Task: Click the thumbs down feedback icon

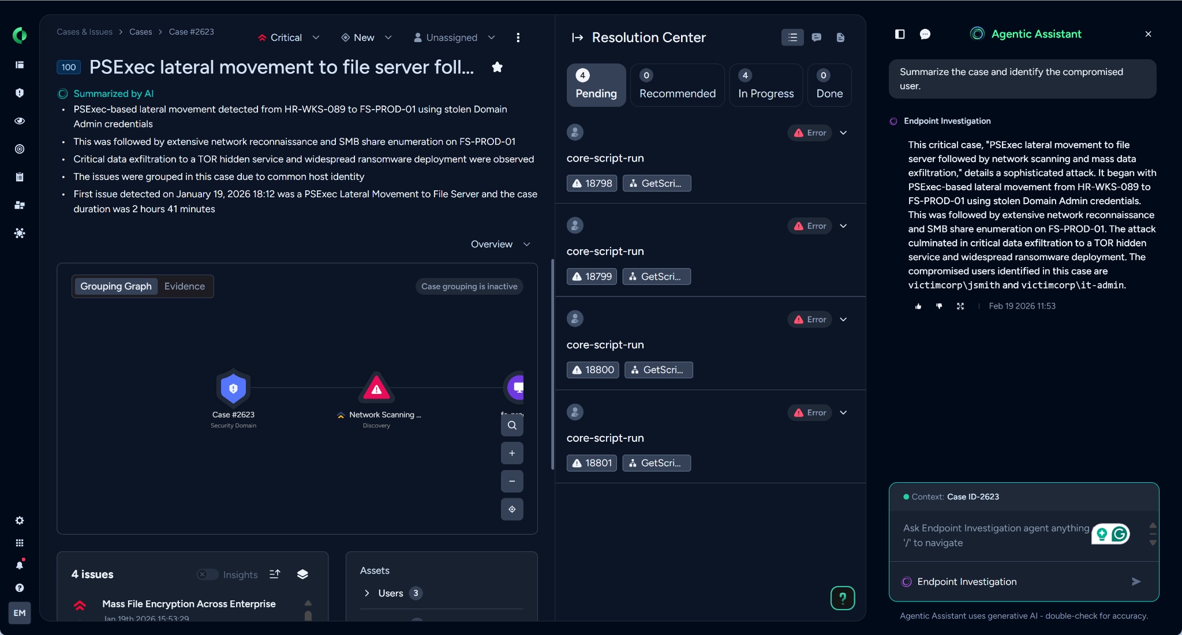Action: click(939, 306)
